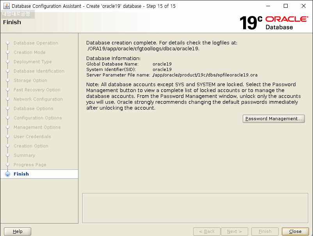The width and height of the screenshot is (313, 236).
Task: Click the logfile path /ORA19/app/oracle/cfgtoollogs/dbca/oracle19
Action: pyautogui.click(x=144, y=49)
